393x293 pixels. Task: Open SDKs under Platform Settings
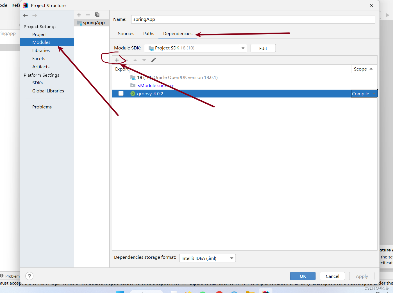click(x=37, y=83)
